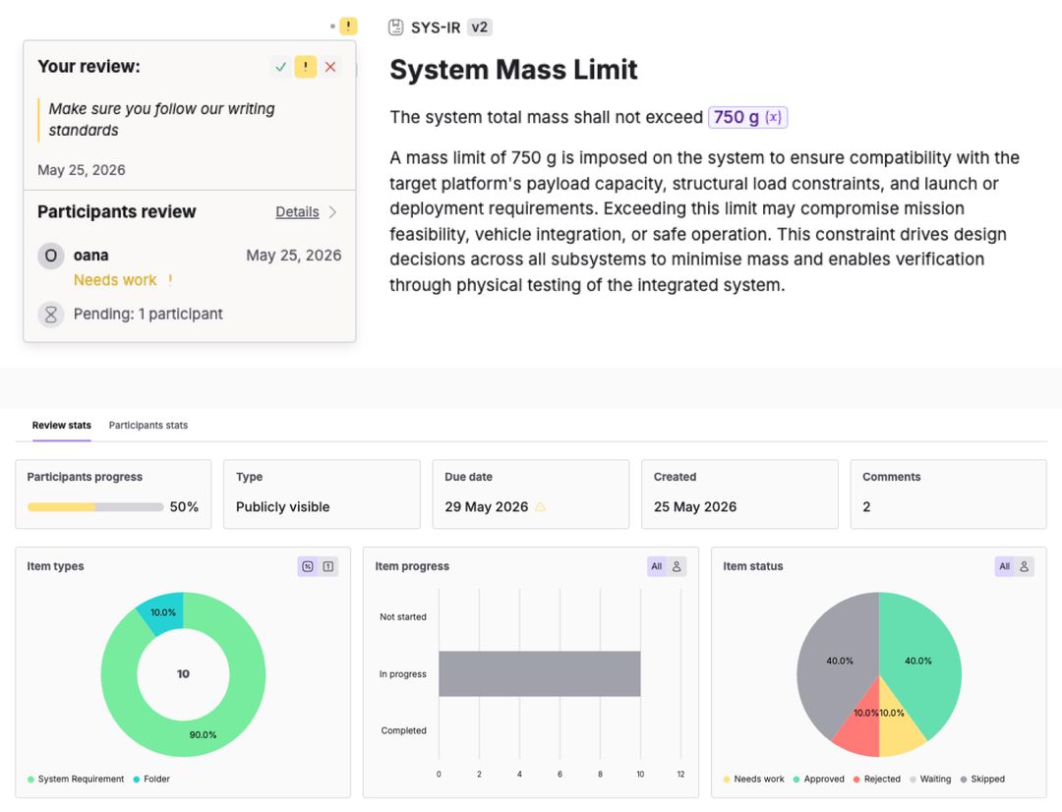Click the 750 g parameter value chip

tap(747, 117)
